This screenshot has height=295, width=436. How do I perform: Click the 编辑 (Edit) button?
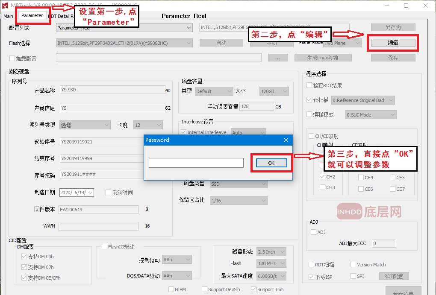(393, 43)
